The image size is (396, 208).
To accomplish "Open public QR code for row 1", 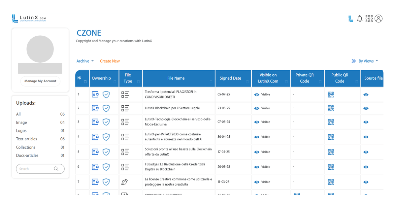I will point(331,95).
